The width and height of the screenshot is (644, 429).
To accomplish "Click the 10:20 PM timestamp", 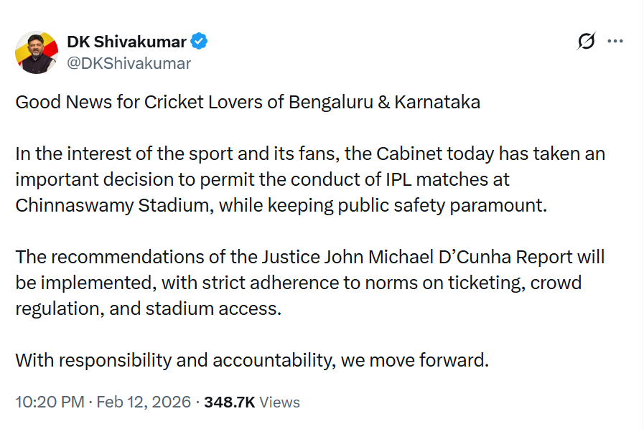I will [50, 402].
